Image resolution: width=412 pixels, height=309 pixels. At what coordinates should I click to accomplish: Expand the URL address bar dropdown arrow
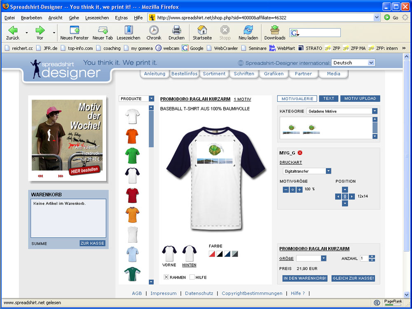coord(377,18)
